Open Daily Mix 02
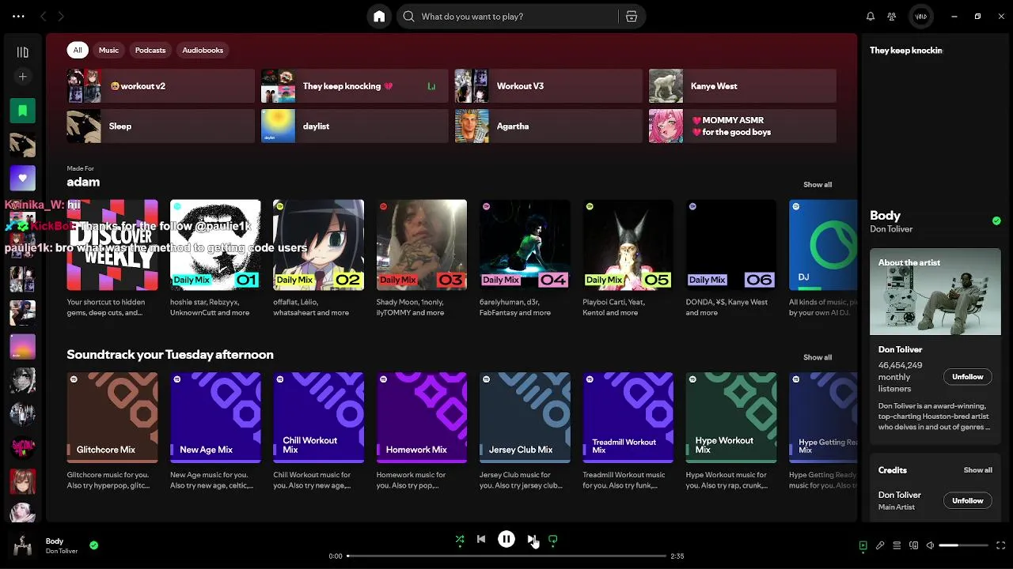 pos(318,245)
